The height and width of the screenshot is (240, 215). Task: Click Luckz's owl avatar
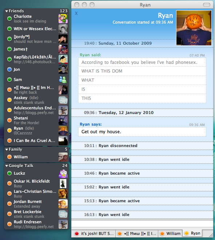pos(63,174)
